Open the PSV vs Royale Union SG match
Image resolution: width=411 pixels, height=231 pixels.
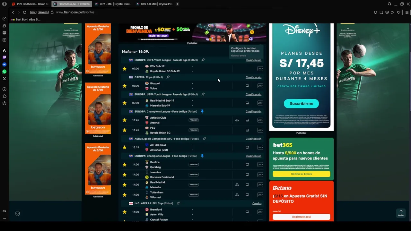[193, 130]
